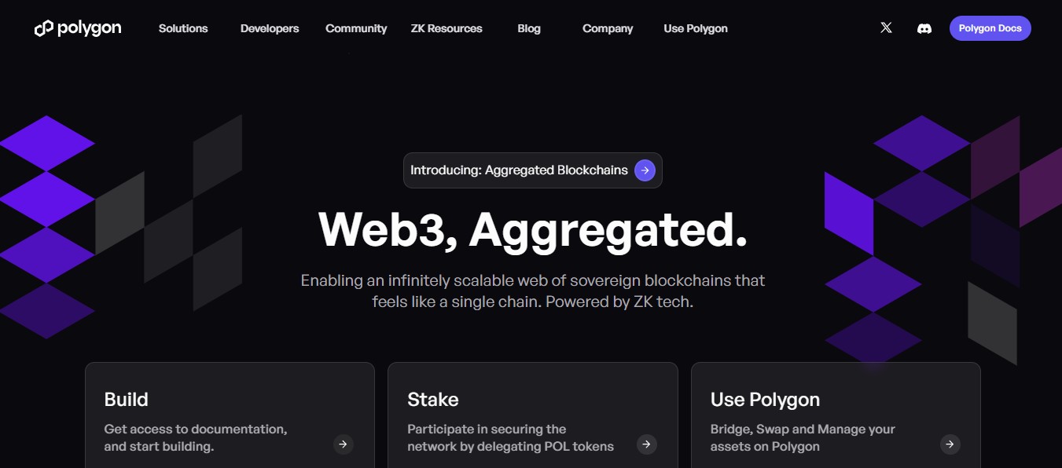Click the Polygon logo in header

pos(78,28)
